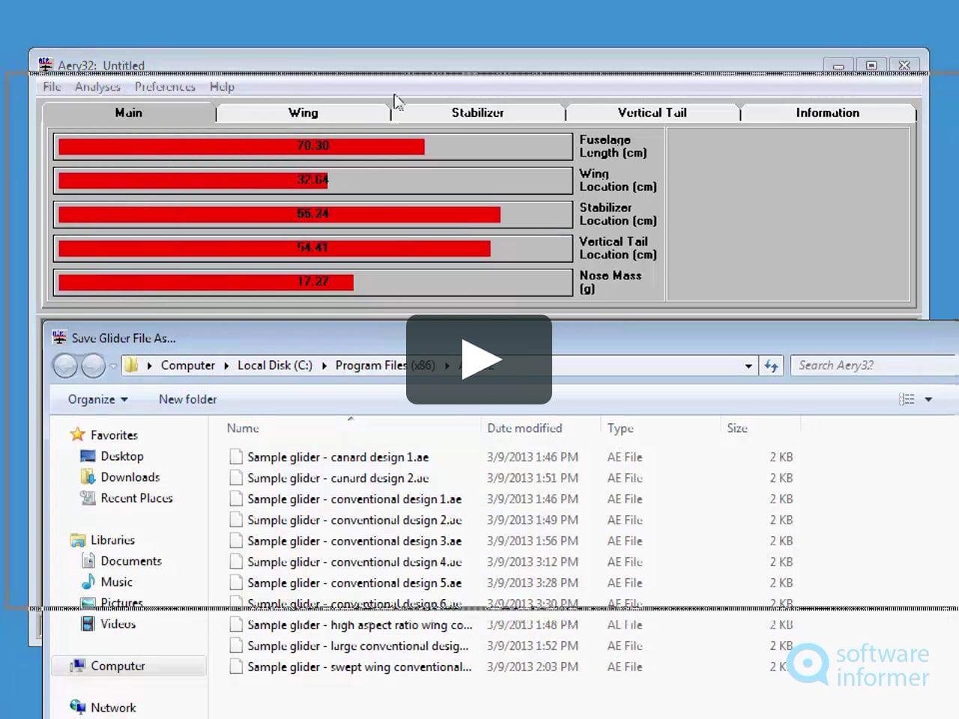Select Favorites in the navigation pane
Viewport: 959px width, 719px height.
point(114,435)
